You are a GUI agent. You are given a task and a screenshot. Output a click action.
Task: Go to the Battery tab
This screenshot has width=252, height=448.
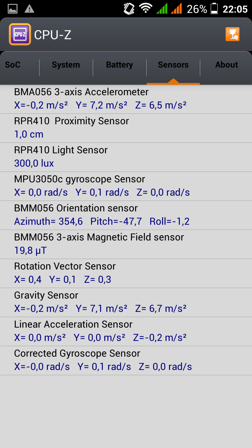point(119,65)
